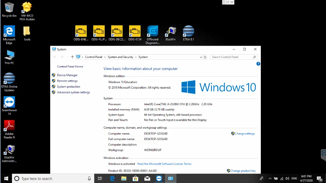326x183 pixels.
Task: Click the 4.00 GB installed memory value
Action: pyautogui.click(x=159, y=109)
